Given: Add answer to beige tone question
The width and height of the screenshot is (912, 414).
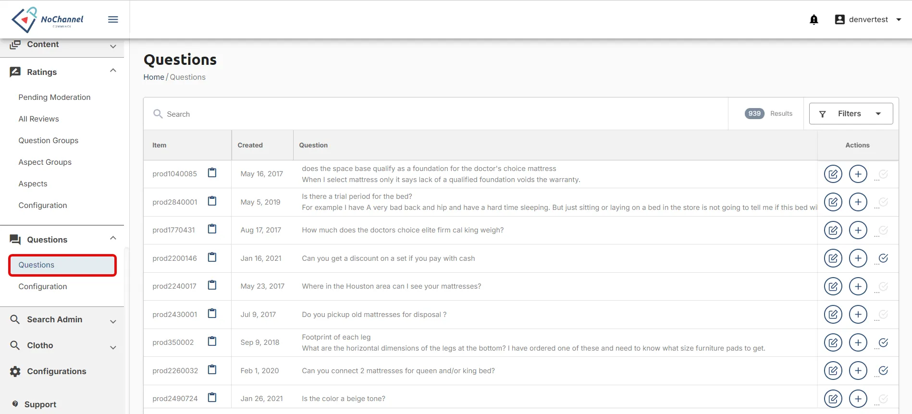Looking at the screenshot, I should [x=858, y=399].
